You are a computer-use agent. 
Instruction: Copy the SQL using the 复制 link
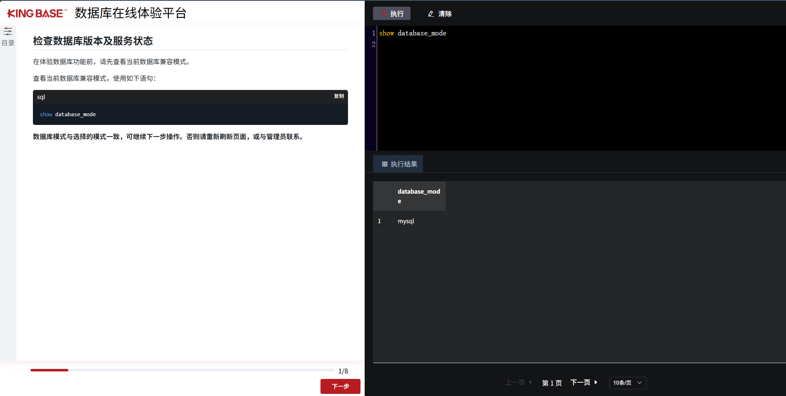coord(338,96)
